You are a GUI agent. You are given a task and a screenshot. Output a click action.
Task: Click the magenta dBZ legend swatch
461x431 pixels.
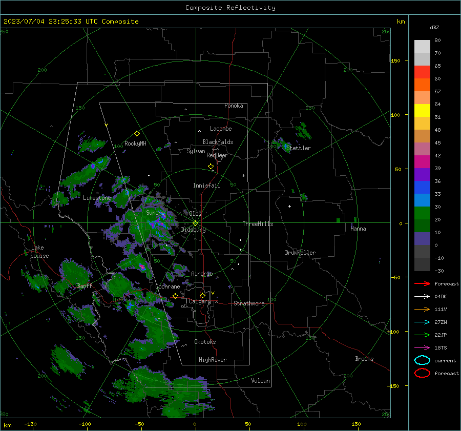click(422, 162)
